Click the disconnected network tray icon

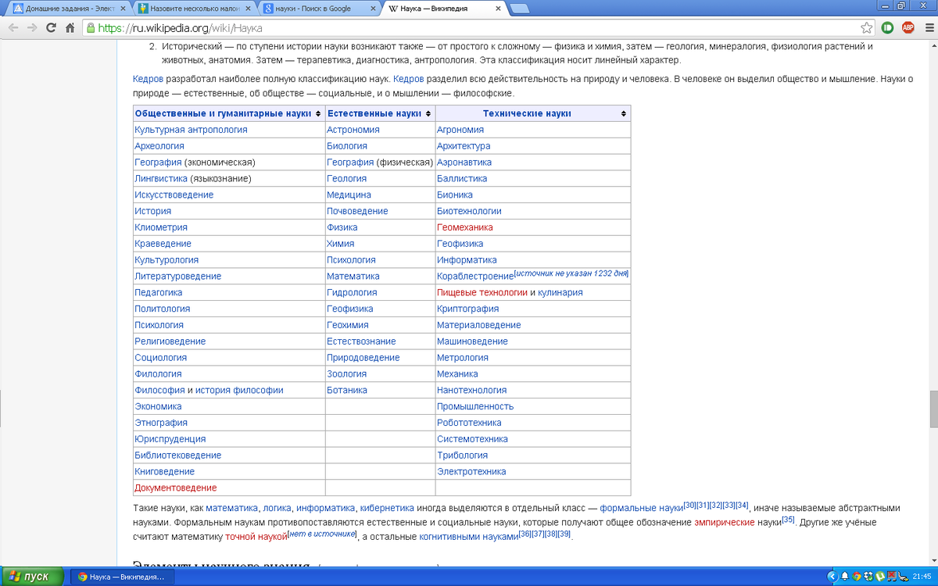[x=892, y=577]
